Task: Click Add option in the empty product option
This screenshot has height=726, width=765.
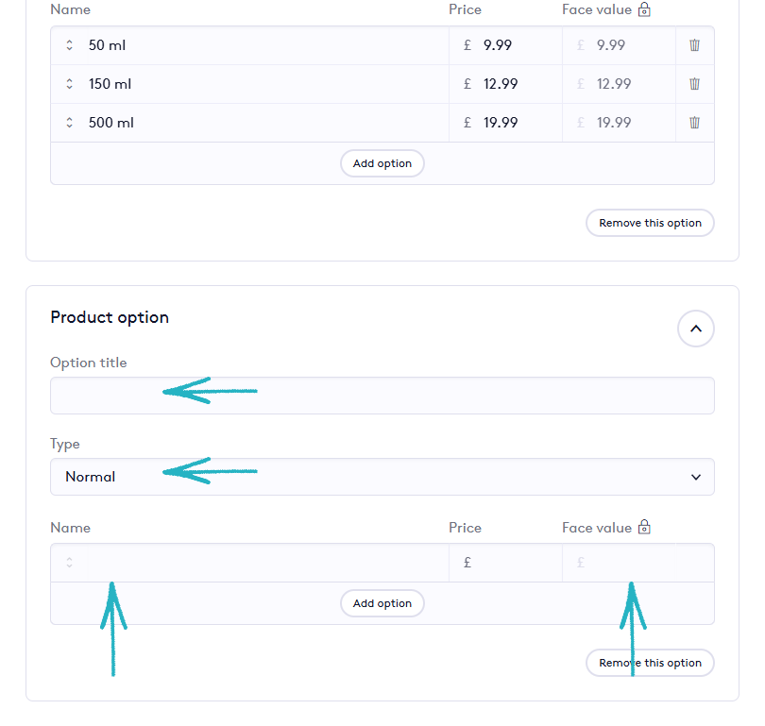Action: tap(382, 603)
